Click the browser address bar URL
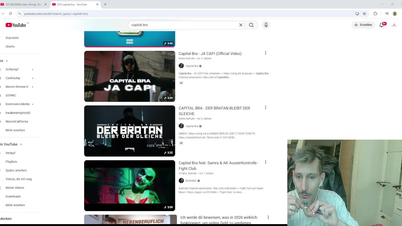The height and width of the screenshot is (226, 402). point(56,14)
